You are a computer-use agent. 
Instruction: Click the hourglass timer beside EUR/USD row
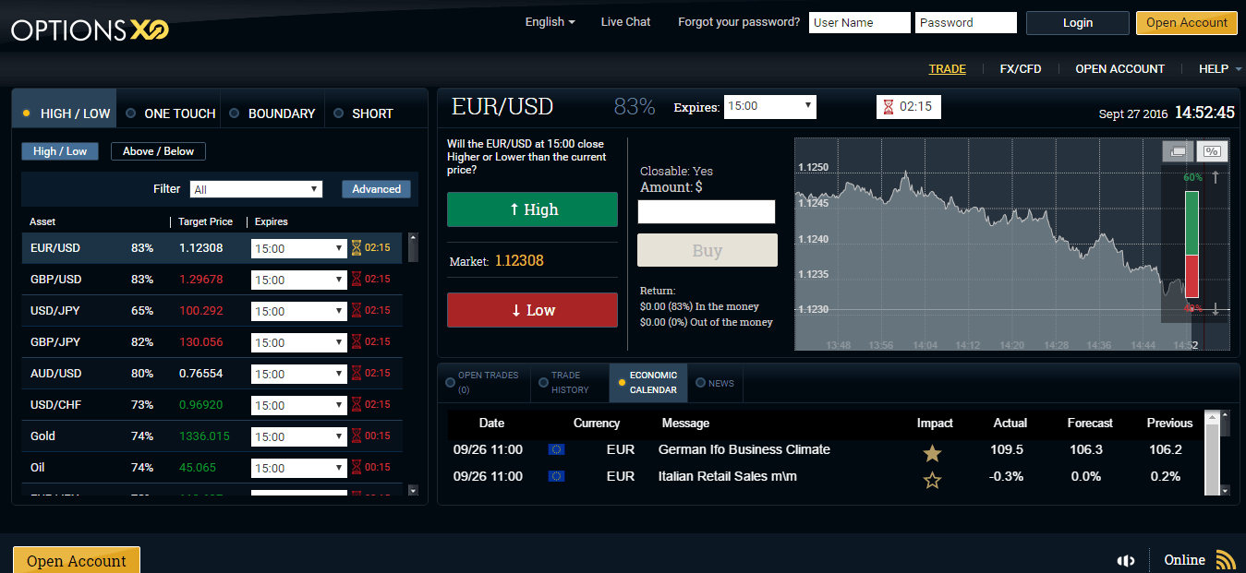[x=356, y=247]
